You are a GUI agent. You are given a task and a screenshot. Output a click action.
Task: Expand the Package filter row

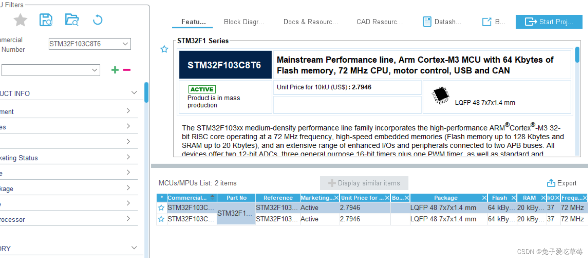tap(128, 188)
